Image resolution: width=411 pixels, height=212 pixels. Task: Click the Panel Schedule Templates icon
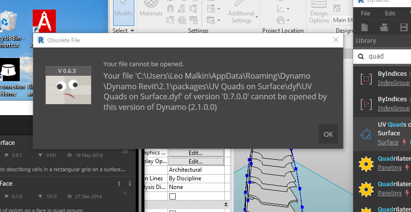211,20
